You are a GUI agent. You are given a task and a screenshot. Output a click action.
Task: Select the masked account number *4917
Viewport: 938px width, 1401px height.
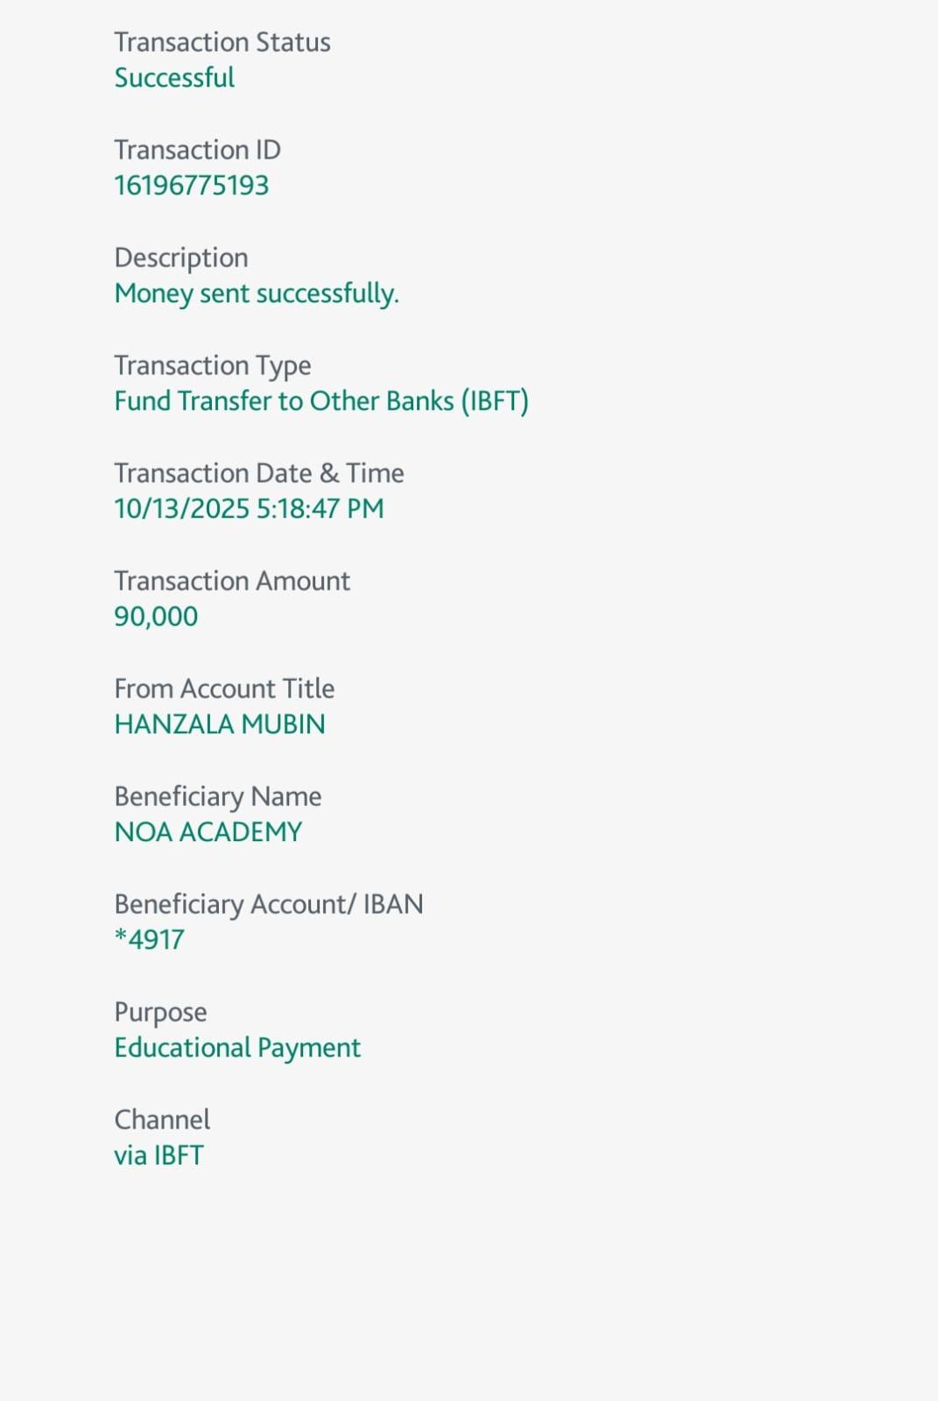tap(149, 940)
